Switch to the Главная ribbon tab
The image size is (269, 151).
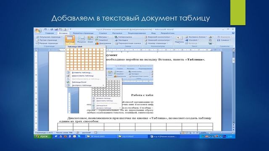(50, 33)
